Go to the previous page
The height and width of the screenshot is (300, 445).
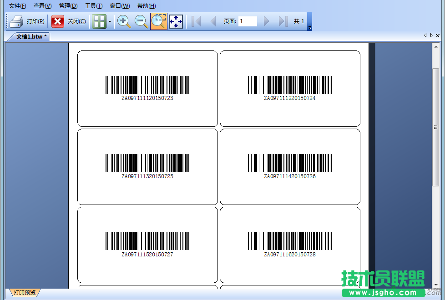212,21
